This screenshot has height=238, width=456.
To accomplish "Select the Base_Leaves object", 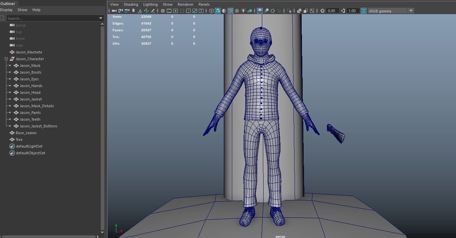I will pyautogui.click(x=26, y=133).
